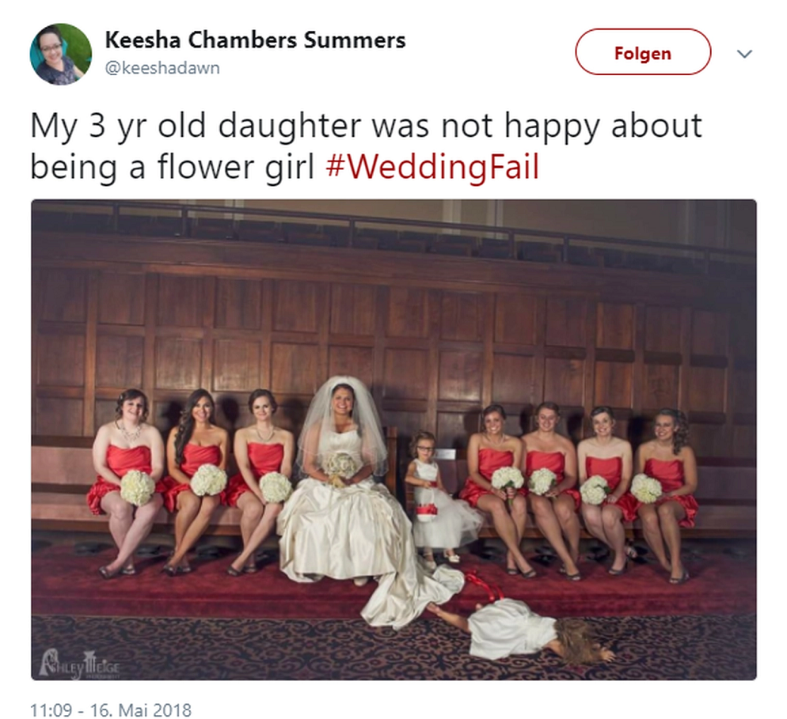This screenshot has width=787, height=719.
Task: Click the bride's white bouquet
Action: coord(341,465)
